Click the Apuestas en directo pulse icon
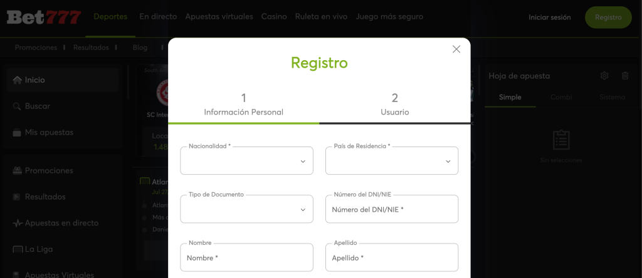Viewport: 642px width, 278px height. (17, 223)
